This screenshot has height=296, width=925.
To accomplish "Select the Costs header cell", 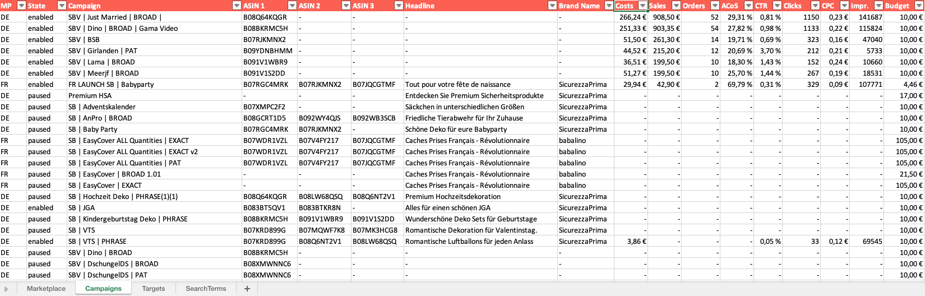I will point(631,6).
